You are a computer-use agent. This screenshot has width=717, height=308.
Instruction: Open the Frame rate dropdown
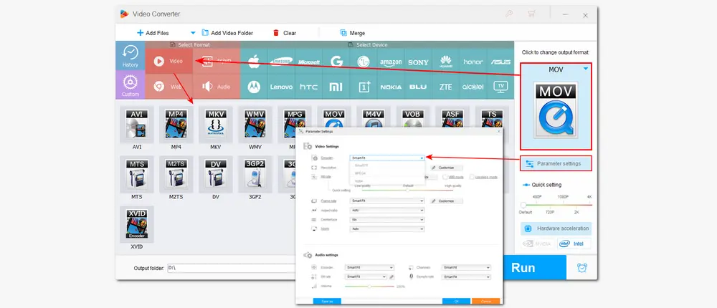pyautogui.click(x=387, y=201)
